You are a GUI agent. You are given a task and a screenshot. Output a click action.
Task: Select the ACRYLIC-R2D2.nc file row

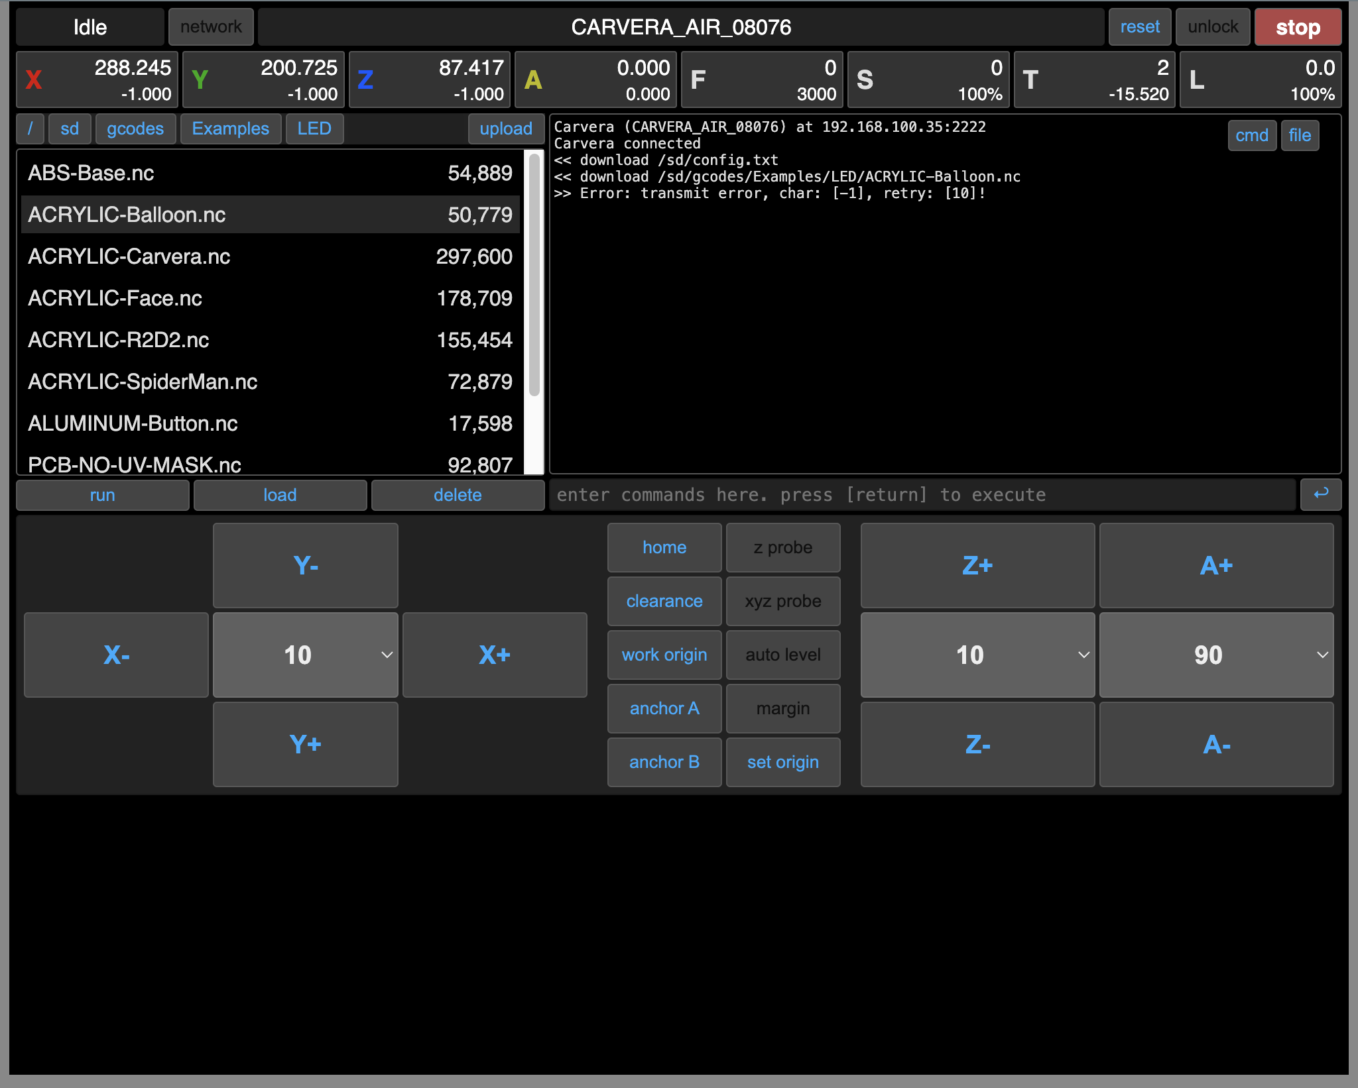pyautogui.click(x=270, y=340)
